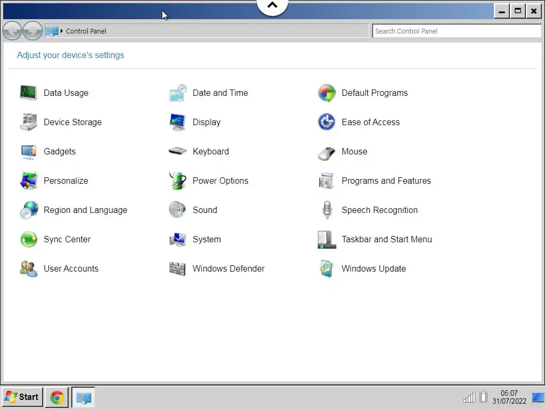
Task: Click the Sound speaker icon
Action: coord(178,210)
